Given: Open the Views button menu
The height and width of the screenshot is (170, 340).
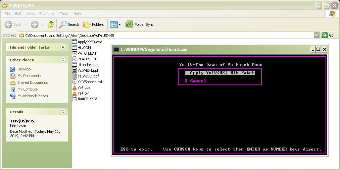Looking at the screenshot, I should (x=115, y=24).
